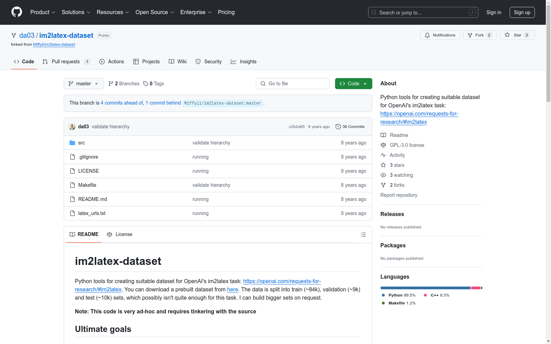Click the src folder icon
Image resolution: width=551 pixels, height=344 pixels.
72,143
